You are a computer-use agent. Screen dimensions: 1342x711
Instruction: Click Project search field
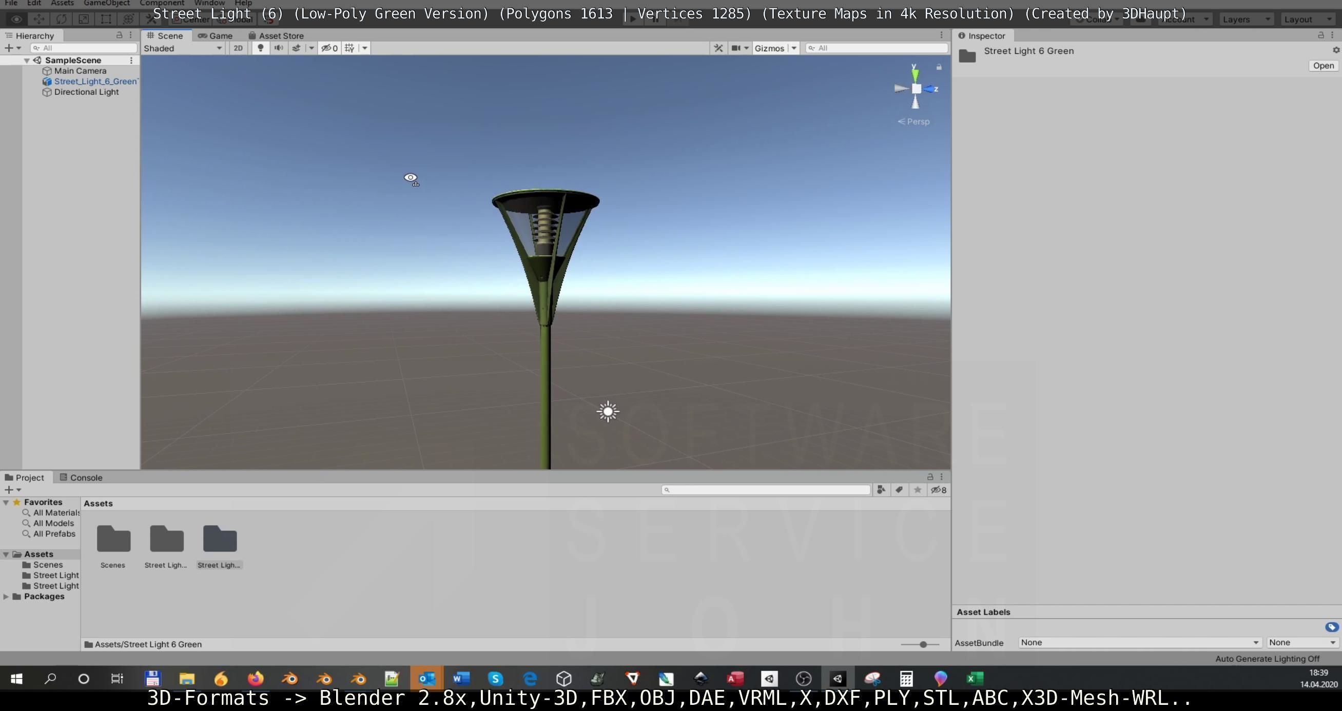[766, 490]
